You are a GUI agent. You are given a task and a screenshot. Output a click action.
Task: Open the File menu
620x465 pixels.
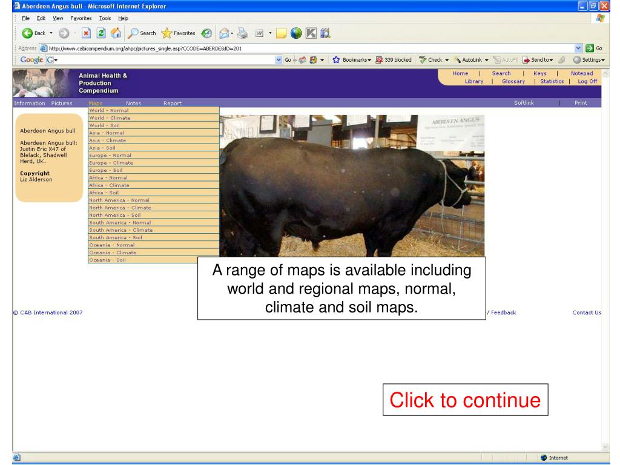click(25, 18)
